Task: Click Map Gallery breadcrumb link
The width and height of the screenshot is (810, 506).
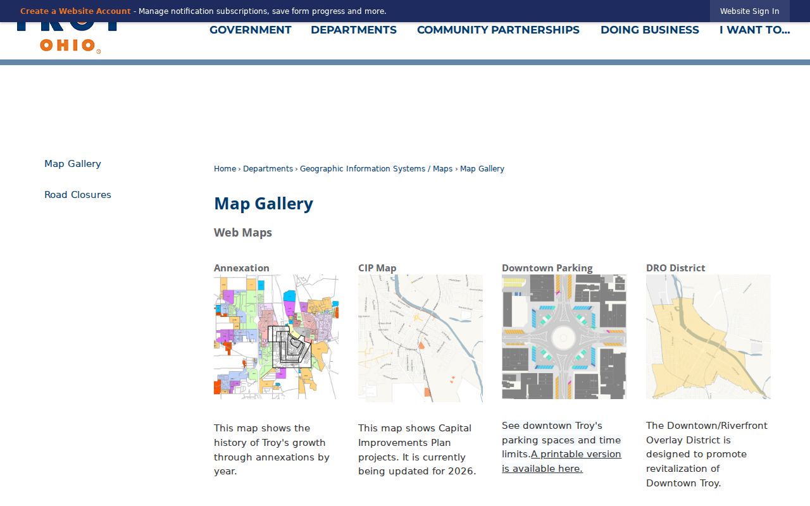Action: pos(482,169)
